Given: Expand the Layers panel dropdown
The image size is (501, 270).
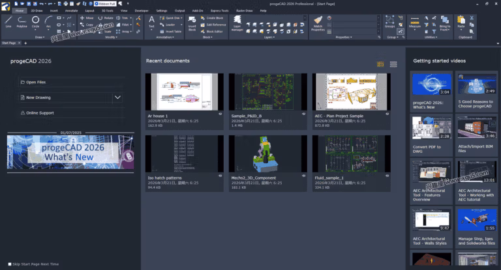Looking at the screenshot, I should tap(269, 37).
